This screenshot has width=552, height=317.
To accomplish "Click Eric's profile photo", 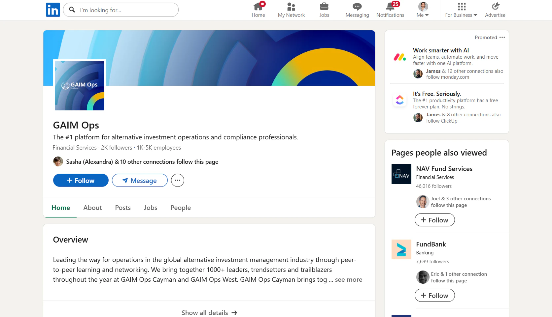I will [423, 277].
